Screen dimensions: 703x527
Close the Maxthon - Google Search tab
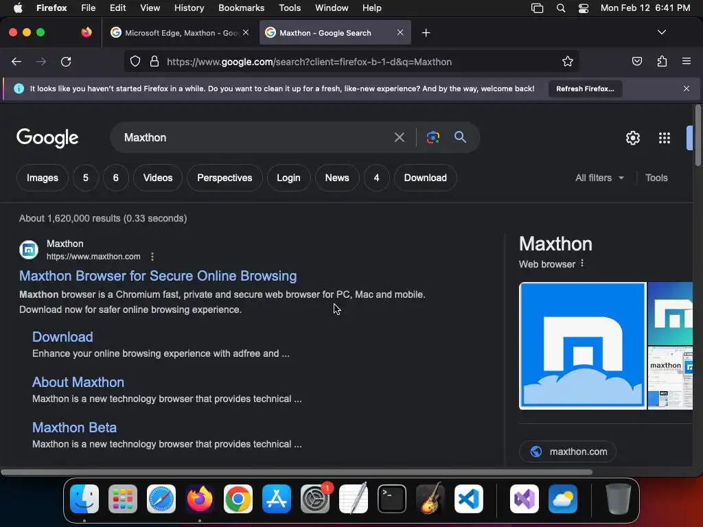pyautogui.click(x=400, y=32)
